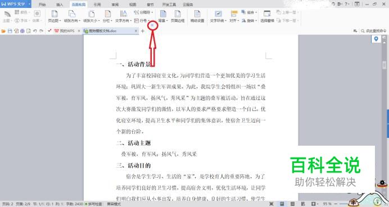
Task: Click the 选择窗格 selection pane icon
Action: (x=267, y=13)
